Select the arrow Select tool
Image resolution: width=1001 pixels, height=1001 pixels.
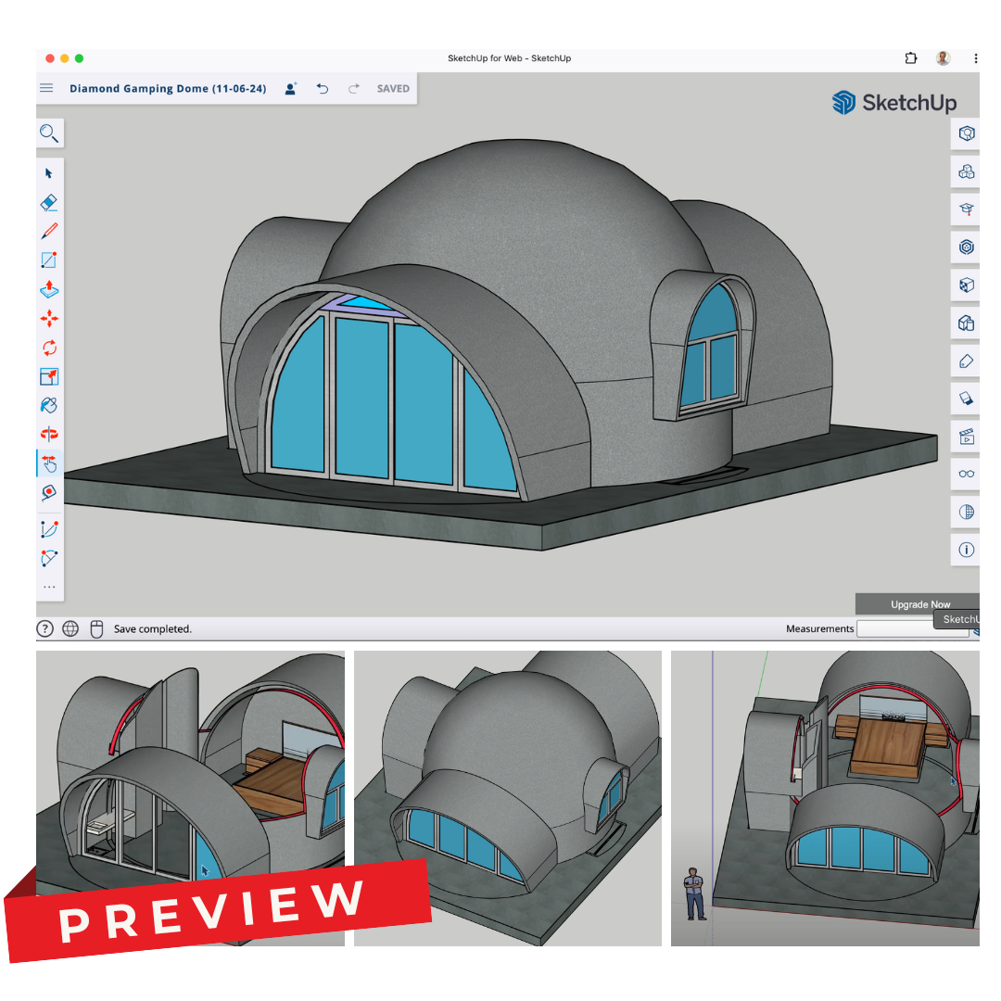pos(49,172)
